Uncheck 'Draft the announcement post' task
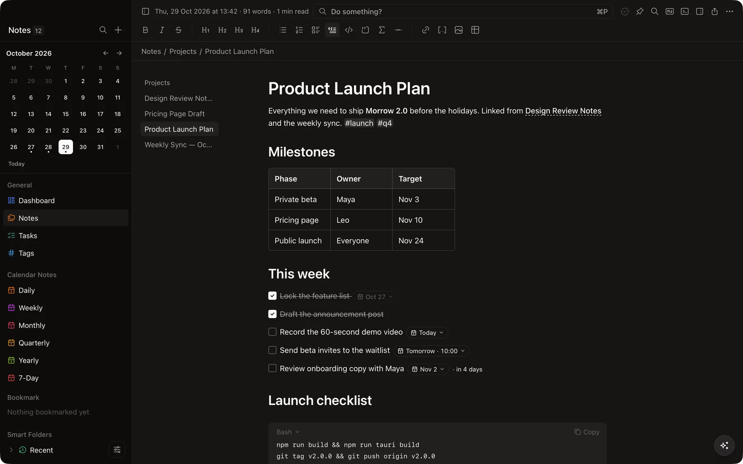The image size is (743, 464). (x=272, y=314)
